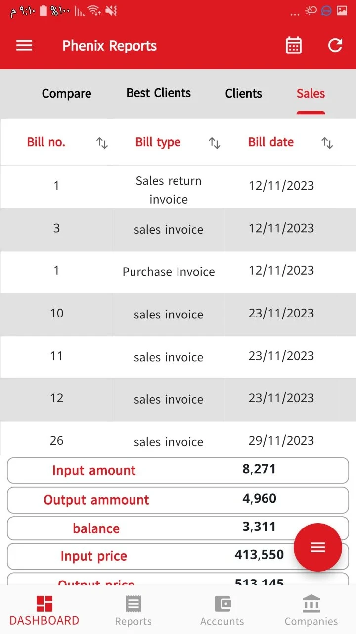Sort by Bill type arrows
Viewport: 356px width, 634px height.
214,143
